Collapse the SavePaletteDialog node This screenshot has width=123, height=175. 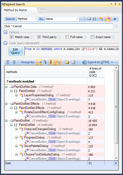tap(16, 146)
